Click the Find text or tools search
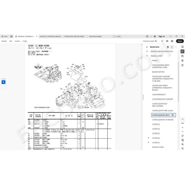185x185 pixels. tap(150, 41)
